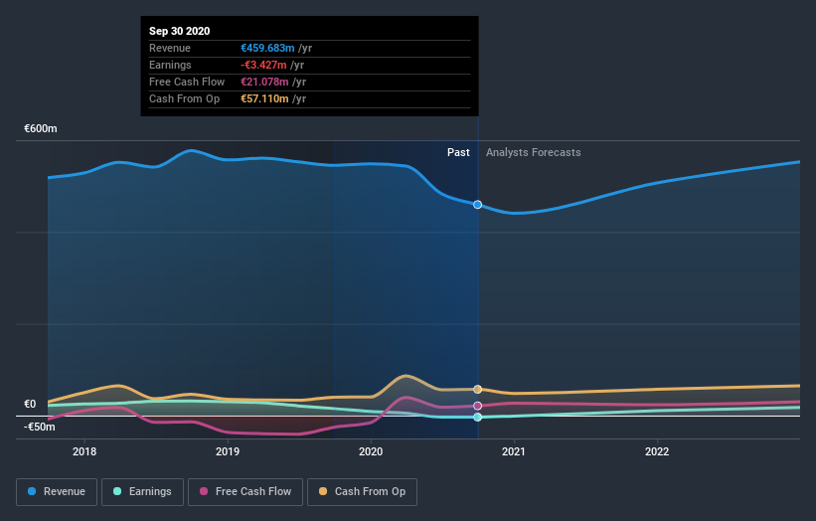Click the 2019 x-axis label
The width and height of the screenshot is (816, 521).
[x=228, y=451]
